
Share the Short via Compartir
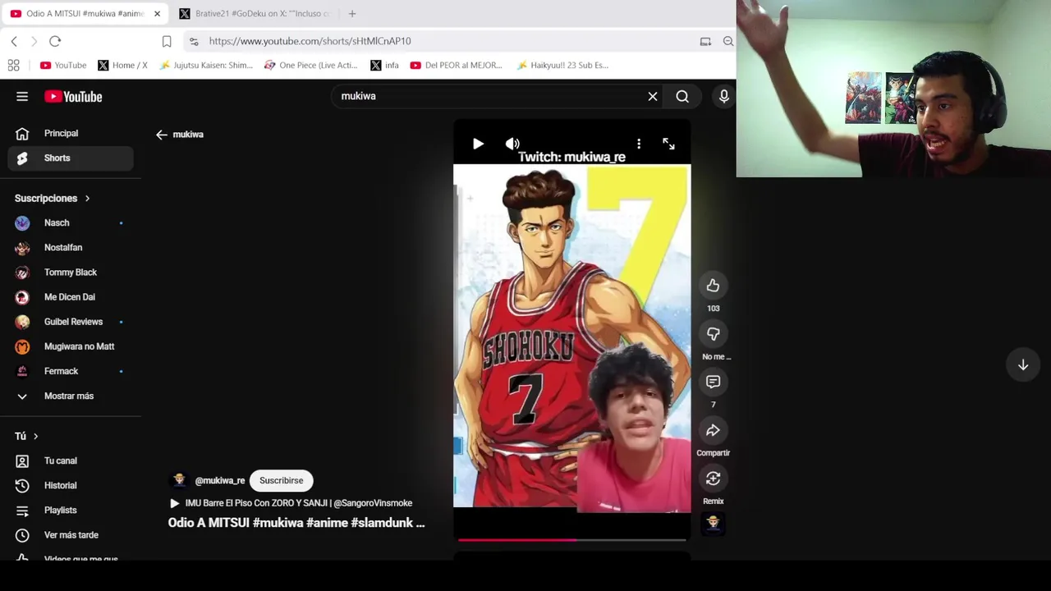(713, 430)
